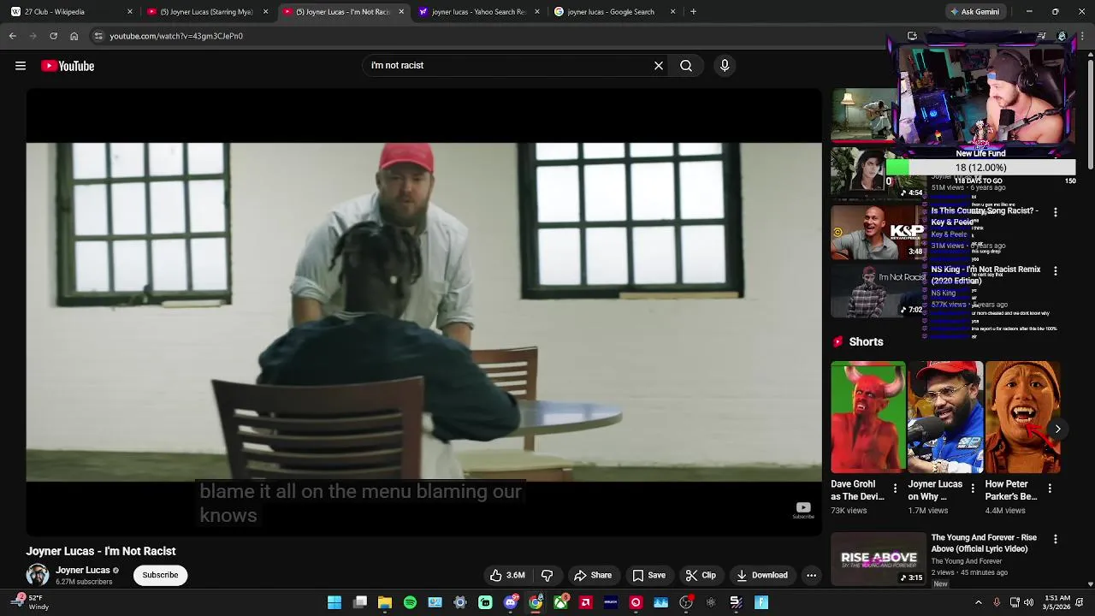Open Joyner Lucas on Why short thumbnail
This screenshot has height=616, width=1095.
click(x=945, y=418)
